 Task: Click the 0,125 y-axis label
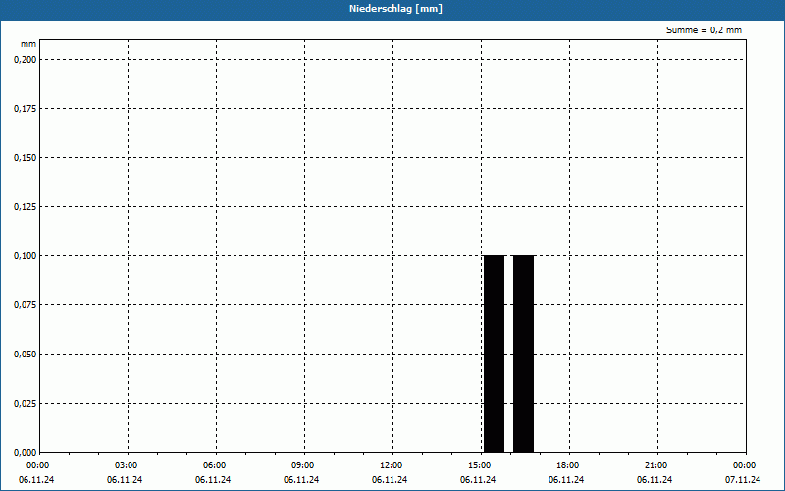click(26, 207)
